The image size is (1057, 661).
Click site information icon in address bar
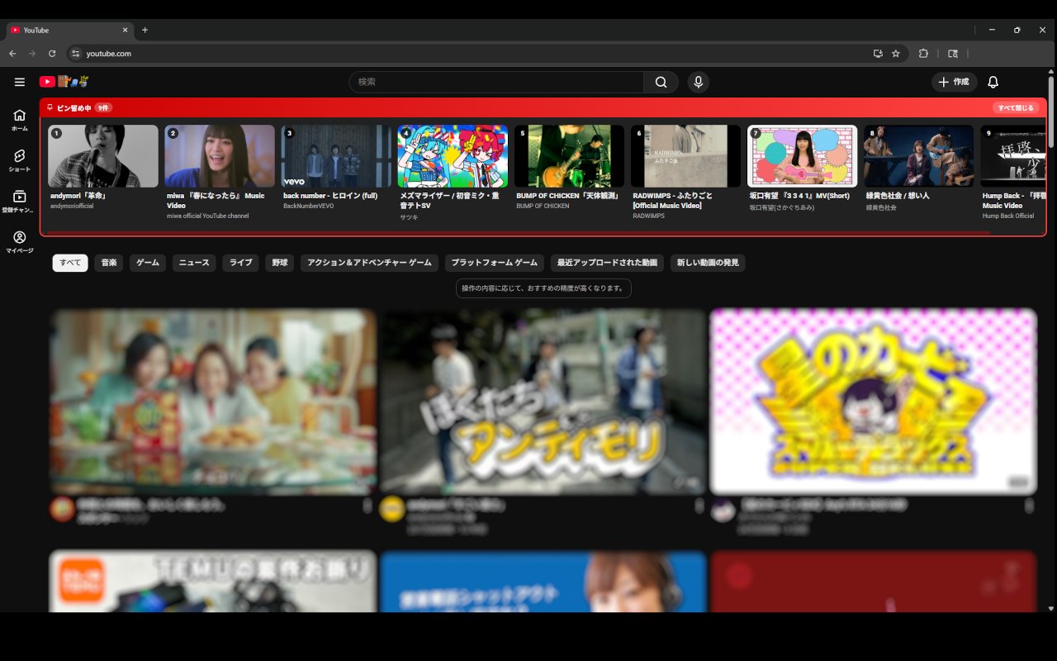point(75,54)
